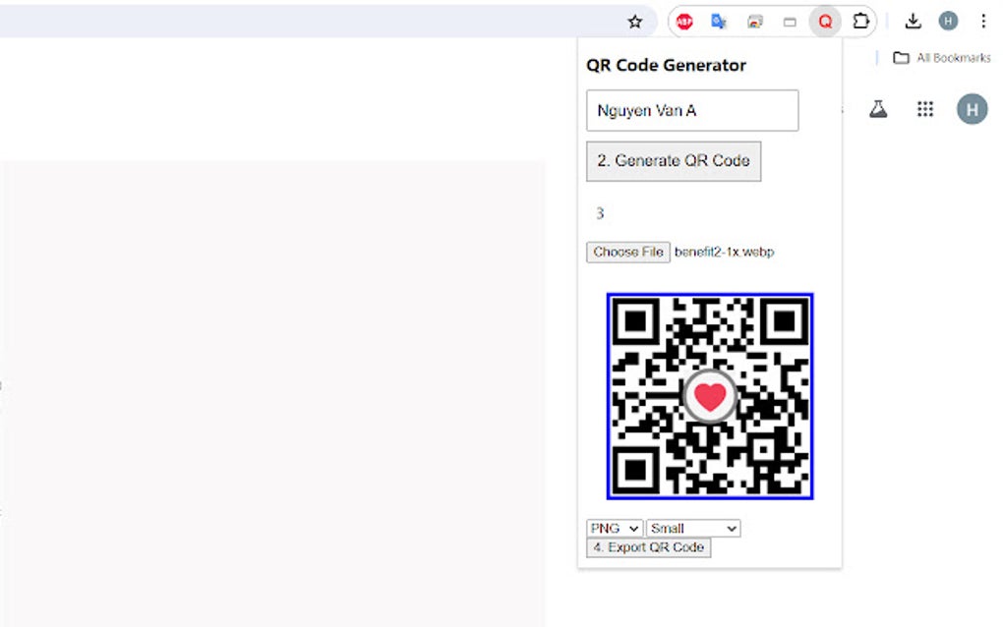The width and height of the screenshot is (1003, 627).
Task: Open the Small size dropdown
Action: [x=692, y=528]
